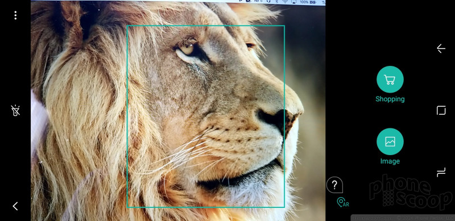Screen dimensions: 455x221
Task: Tap the lion's mane outside detection frame
Action: 78,116
